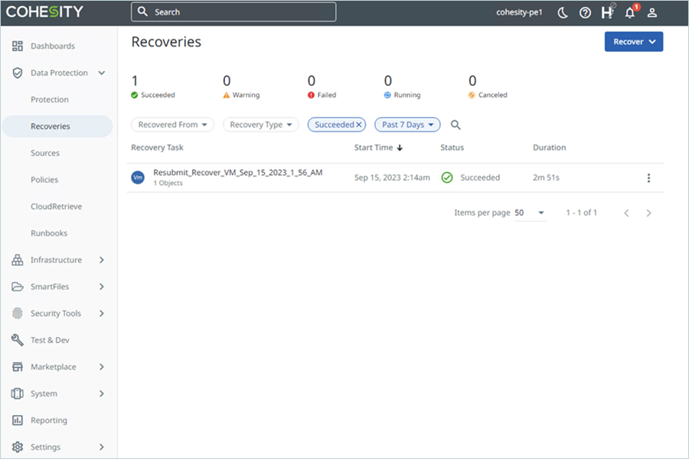
Task: Click Sep 15, 2023 2:14am start time
Action: pyautogui.click(x=392, y=177)
